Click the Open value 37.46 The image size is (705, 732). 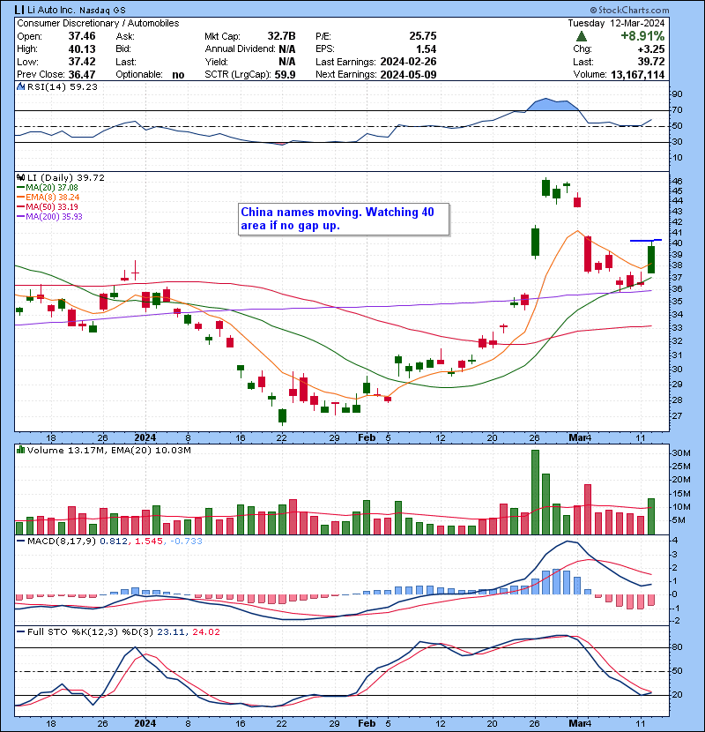tap(82, 36)
